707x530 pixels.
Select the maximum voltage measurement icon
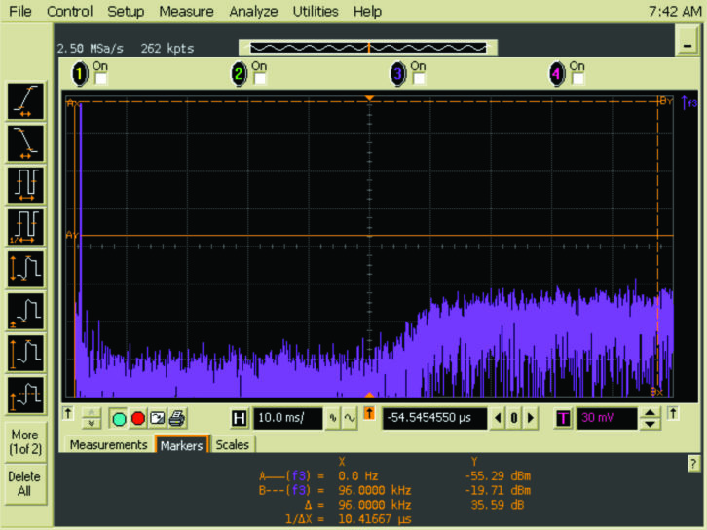25,354
